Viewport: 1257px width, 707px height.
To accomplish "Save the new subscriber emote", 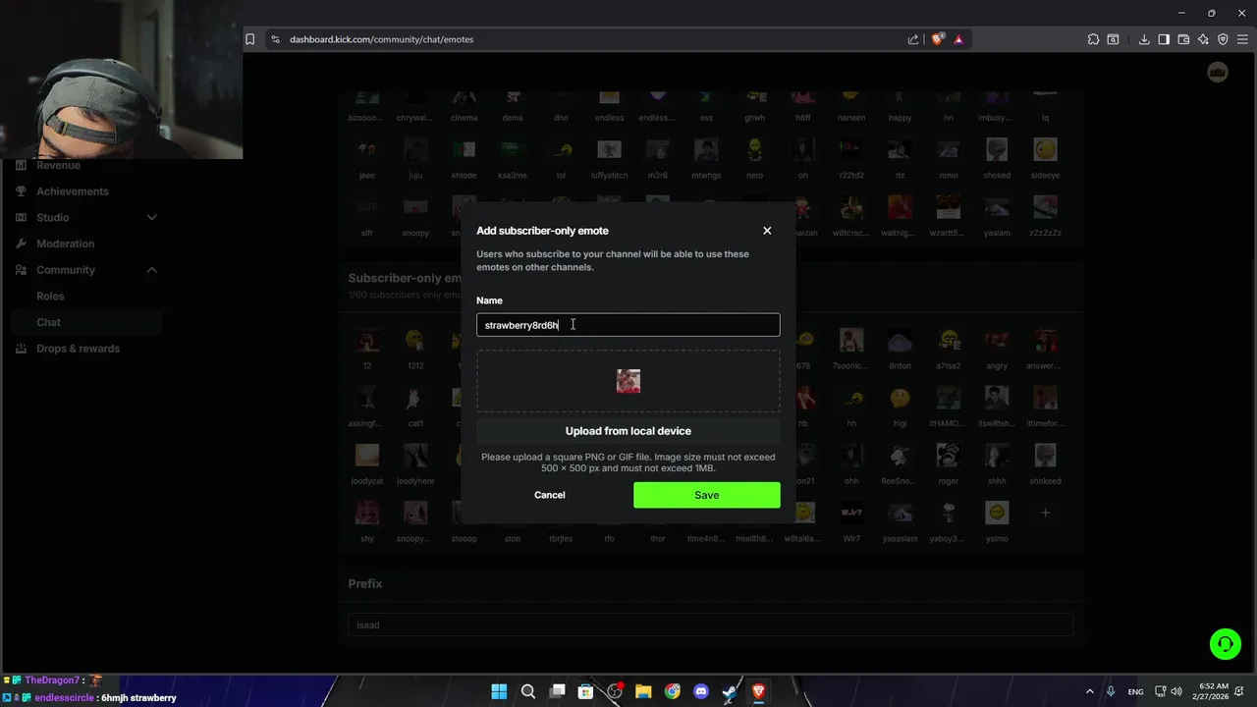I will [707, 495].
